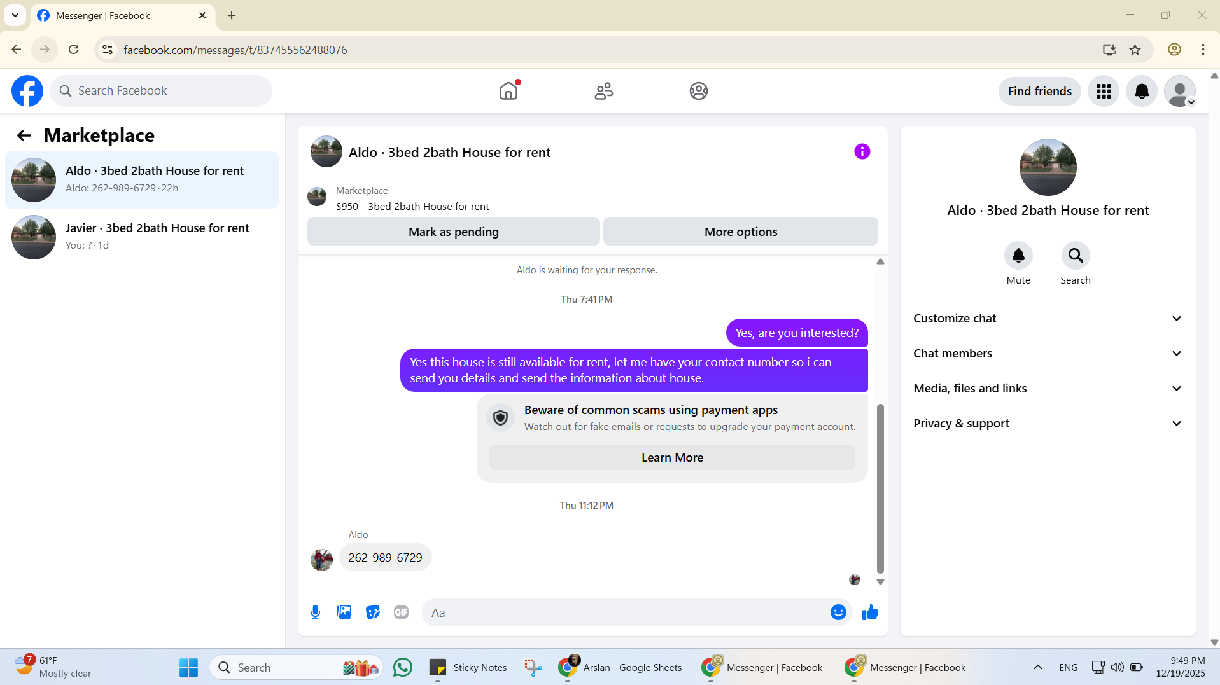The width and height of the screenshot is (1220, 685).
Task: Open volume control in system tray
Action: [x=1117, y=667]
